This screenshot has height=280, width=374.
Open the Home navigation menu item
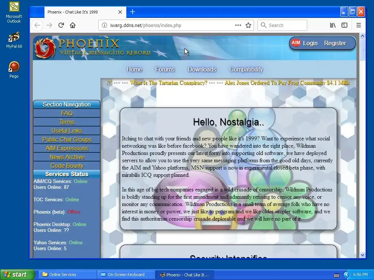click(134, 69)
